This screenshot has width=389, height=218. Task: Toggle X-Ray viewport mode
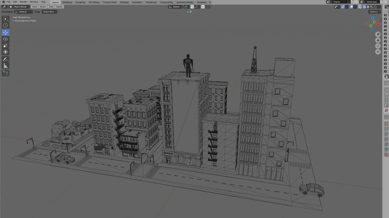click(x=360, y=7)
